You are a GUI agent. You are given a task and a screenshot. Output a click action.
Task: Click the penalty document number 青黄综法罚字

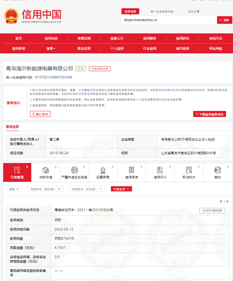point(84,210)
